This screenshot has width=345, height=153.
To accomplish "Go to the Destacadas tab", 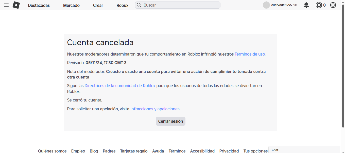I will [x=39, y=5].
